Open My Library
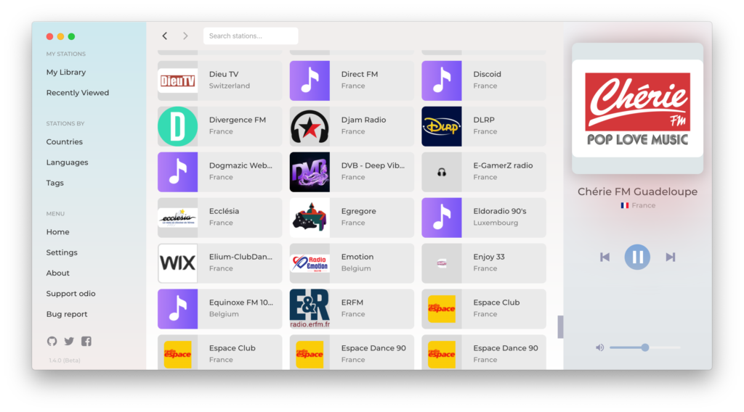This screenshot has height=412, width=744. click(x=66, y=73)
